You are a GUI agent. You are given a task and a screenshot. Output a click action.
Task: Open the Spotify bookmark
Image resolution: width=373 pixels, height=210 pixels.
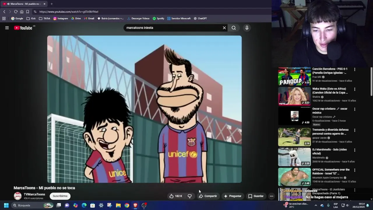point(159,18)
